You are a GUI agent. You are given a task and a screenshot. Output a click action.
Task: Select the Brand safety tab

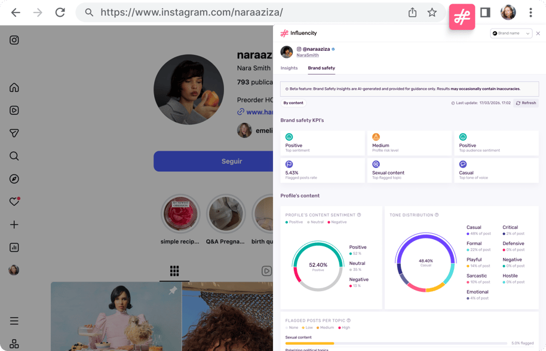321,68
